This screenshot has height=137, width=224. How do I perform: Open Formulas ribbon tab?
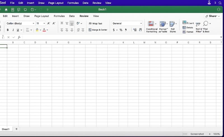point(59,16)
